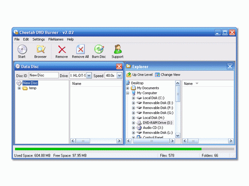Select the Remove All toolbar icon
Screen dimensions: 249x186
pos(80,49)
